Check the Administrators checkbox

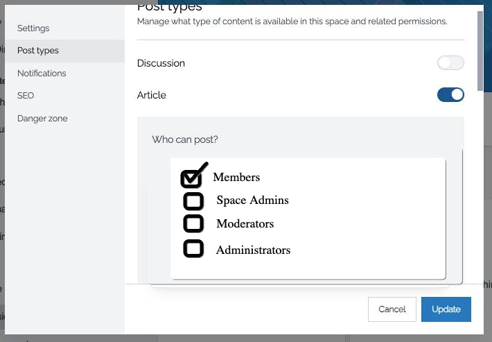tap(193, 248)
